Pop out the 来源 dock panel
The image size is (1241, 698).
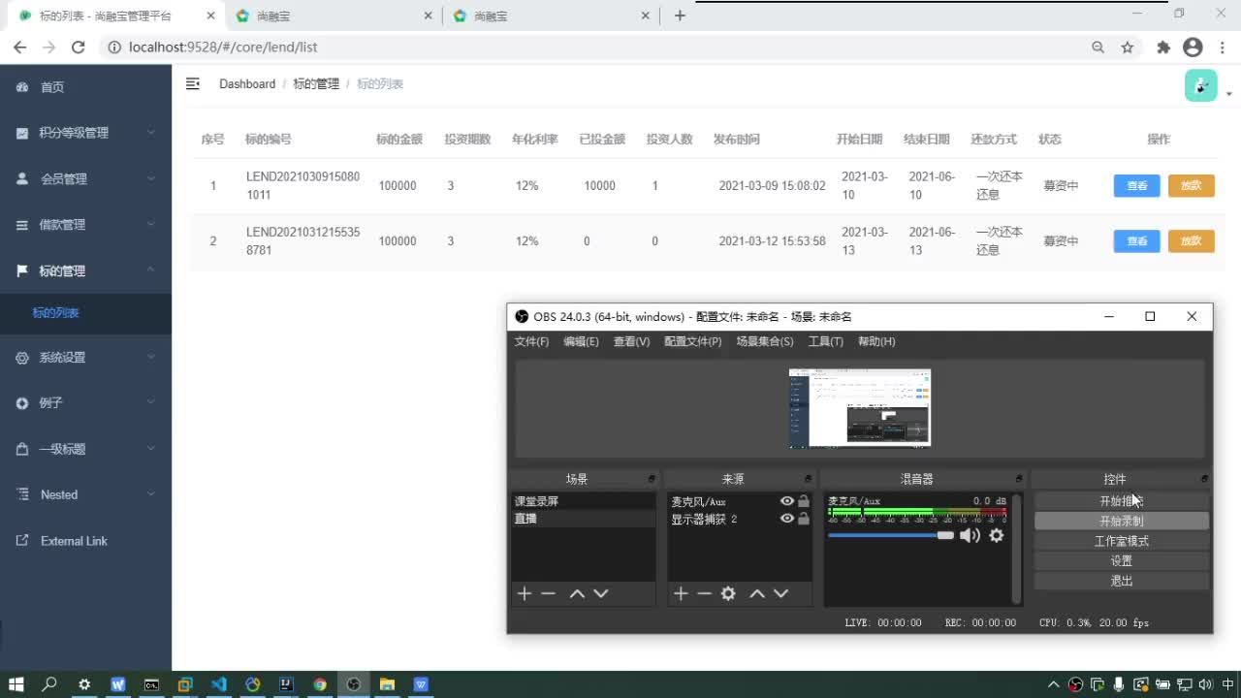coord(808,479)
